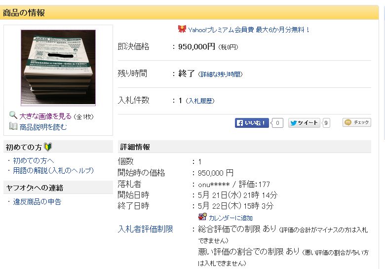Open 入札者評価制限 link
Image resolution: width=385 pixels, height=269 pixels.
tap(145, 229)
